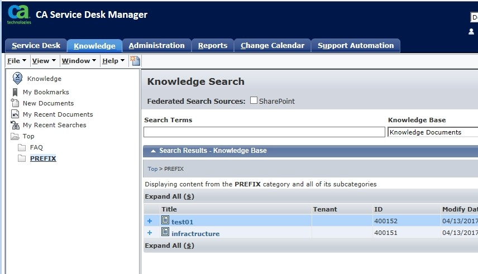Select the PREFIX category in tree

43,158
